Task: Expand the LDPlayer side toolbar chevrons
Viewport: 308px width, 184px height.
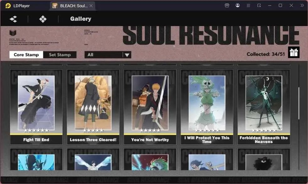Action: point(302,6)
